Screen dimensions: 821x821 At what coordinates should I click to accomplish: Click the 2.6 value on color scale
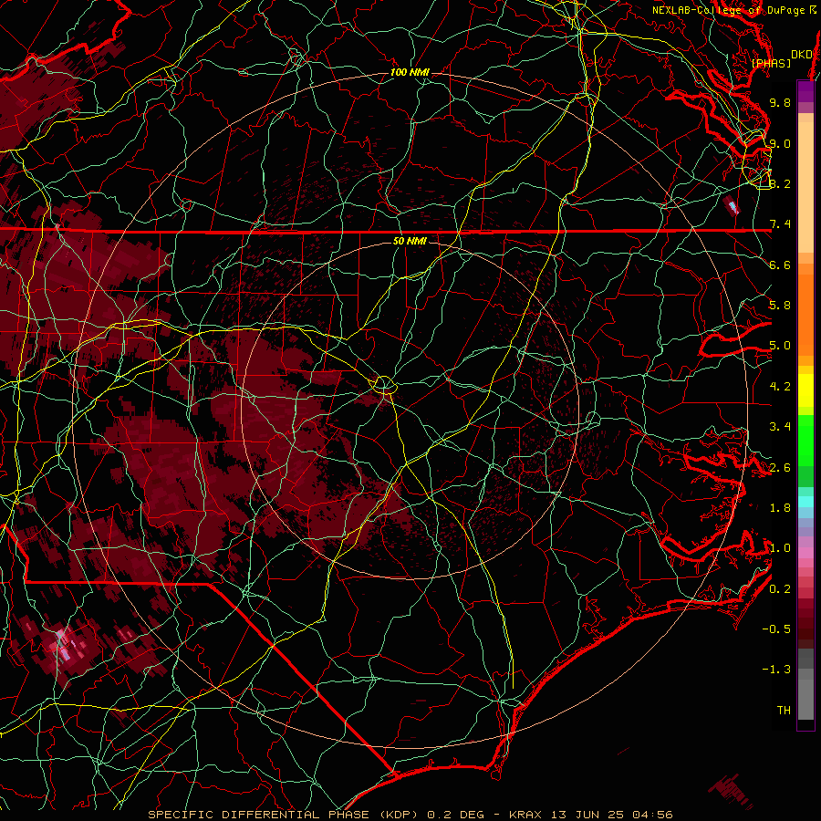[780, 468]
